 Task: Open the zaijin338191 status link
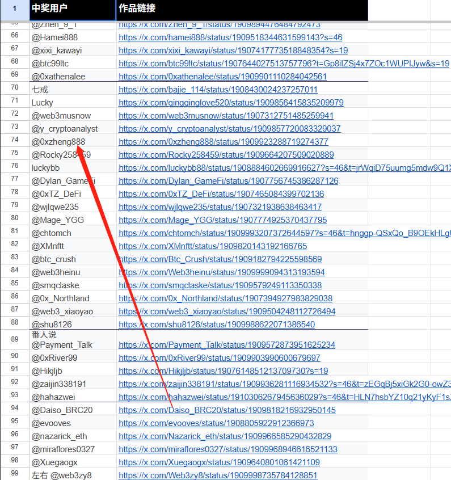[285, 384]
